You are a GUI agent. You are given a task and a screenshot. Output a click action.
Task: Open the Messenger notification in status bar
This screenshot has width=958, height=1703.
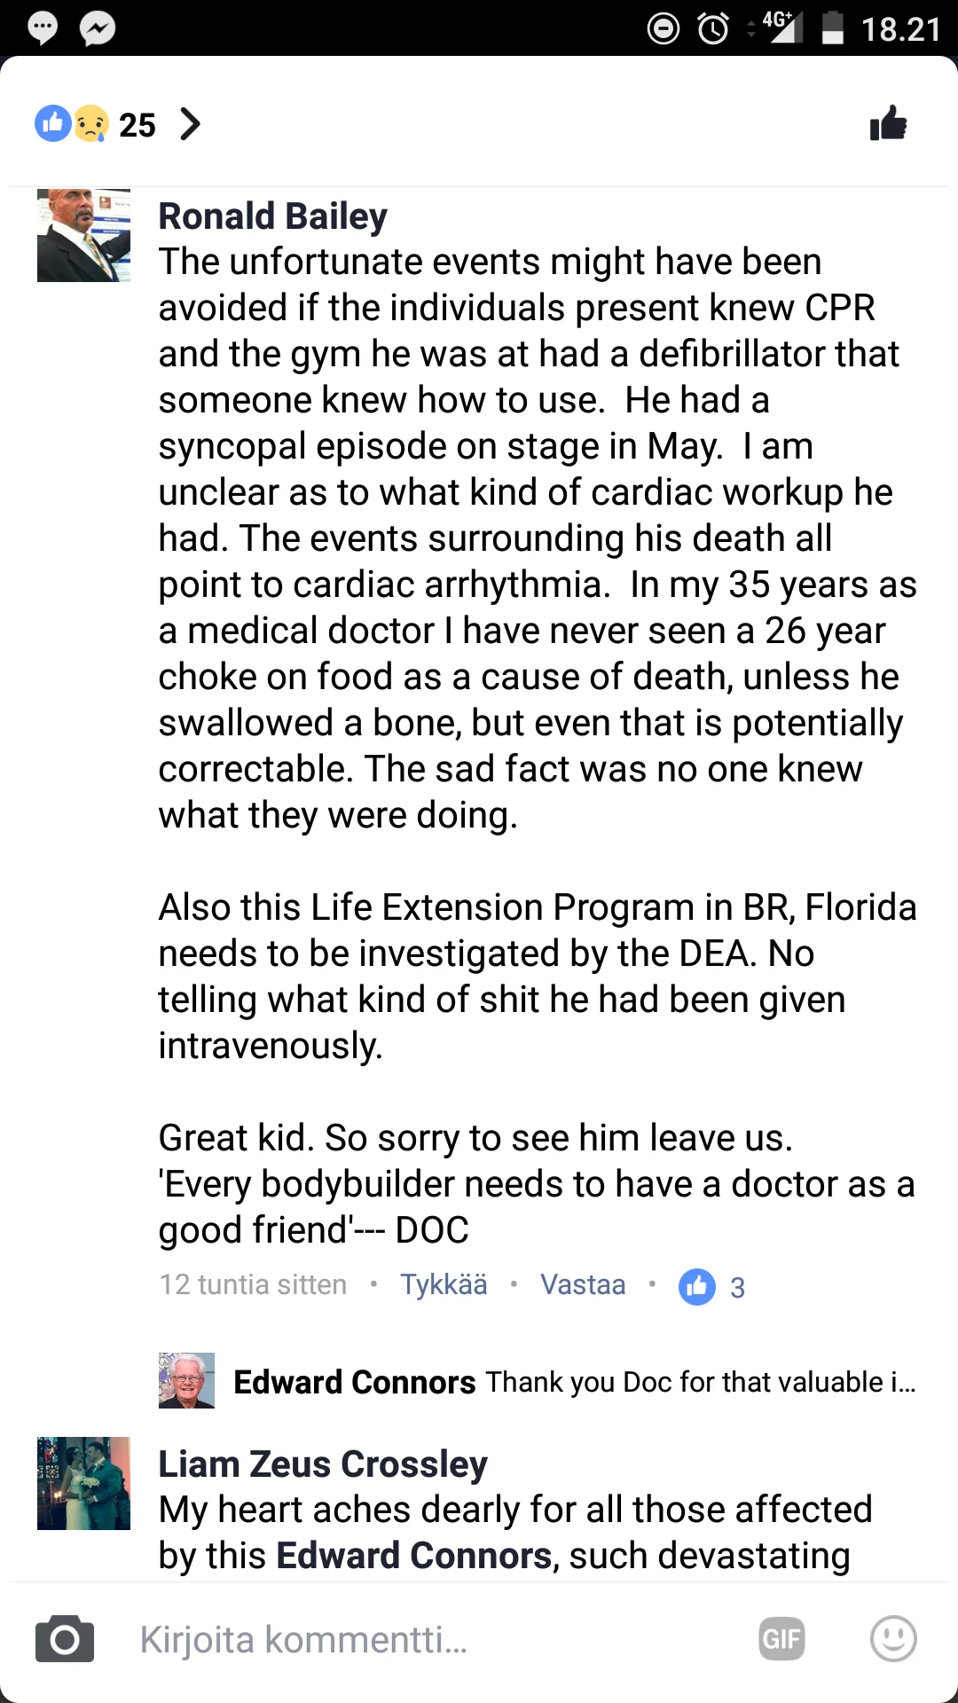(98, 29)
